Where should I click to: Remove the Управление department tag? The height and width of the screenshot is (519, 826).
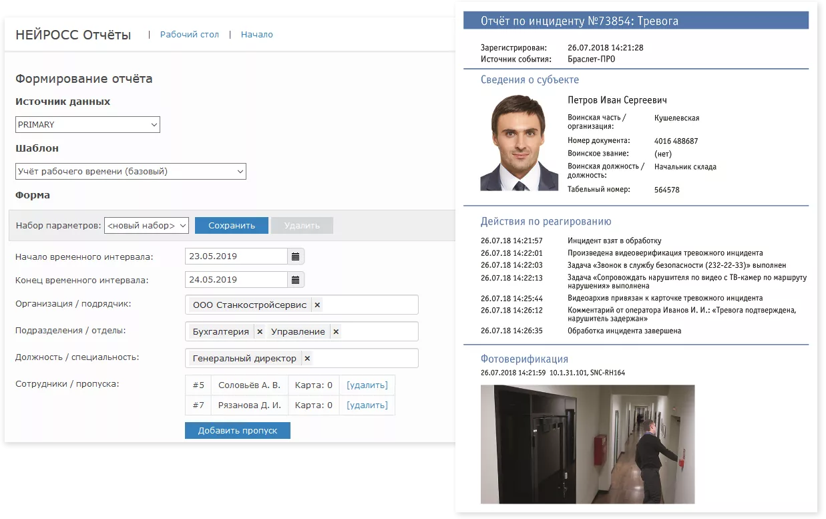click(x=335, y=331)
